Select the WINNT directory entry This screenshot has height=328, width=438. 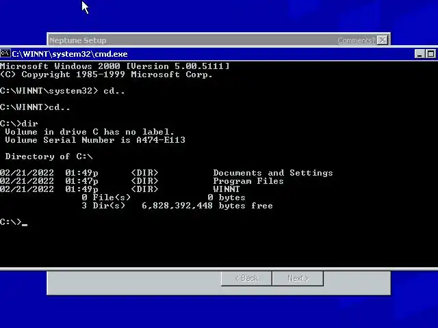227,189
